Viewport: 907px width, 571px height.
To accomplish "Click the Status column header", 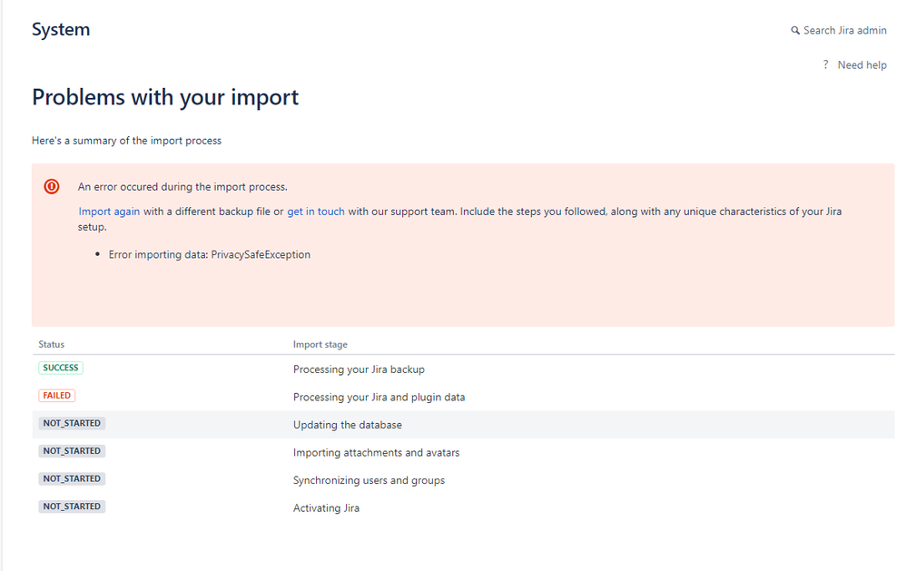I will [x=52, y=344].
